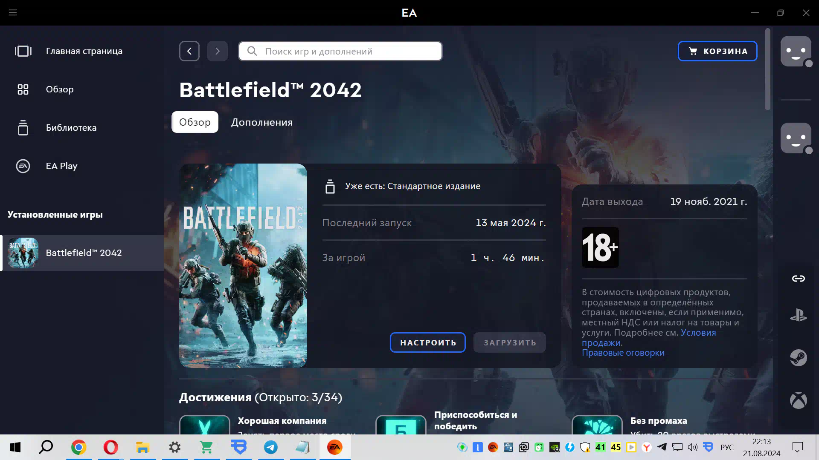Viewport: 819px width, 460px height.
Task: Click the library icon next to Уже есть
Action: click(330, 187)
